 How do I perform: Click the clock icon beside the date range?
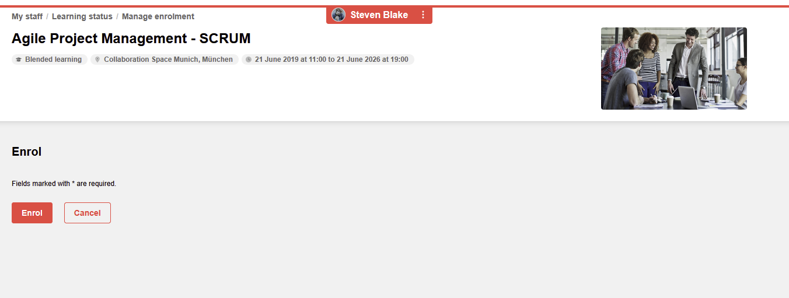249,59
